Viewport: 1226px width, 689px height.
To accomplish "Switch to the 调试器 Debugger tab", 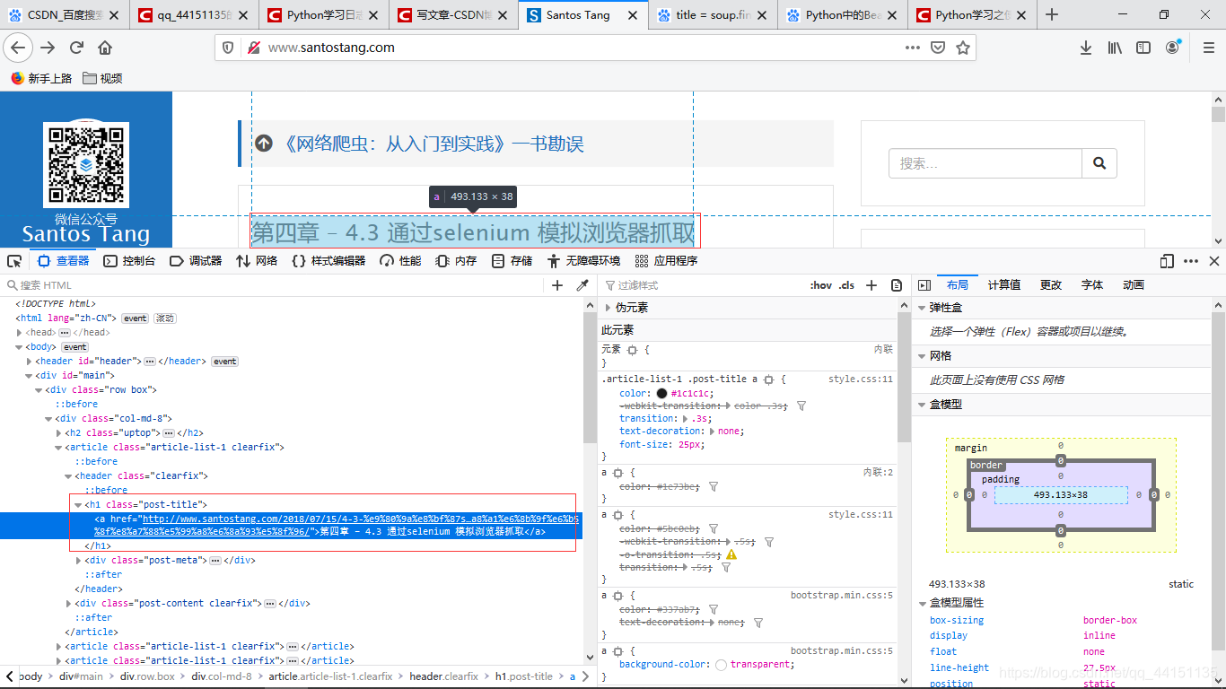I will tap(196, 261).
